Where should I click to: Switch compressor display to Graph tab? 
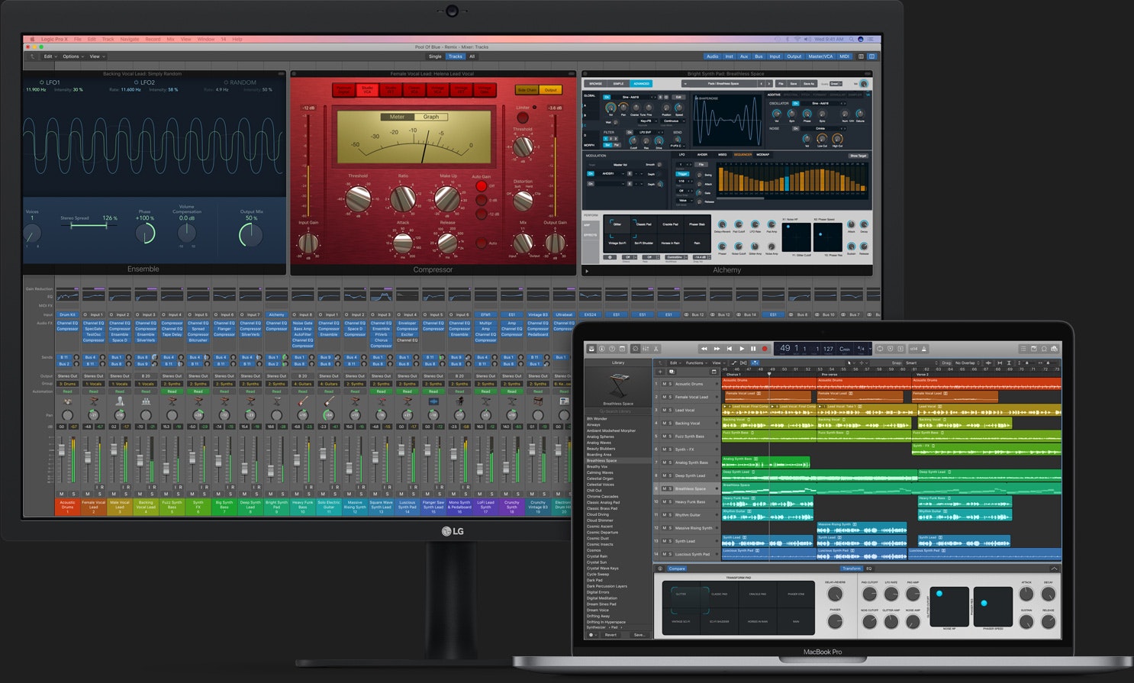coord(431,117)
